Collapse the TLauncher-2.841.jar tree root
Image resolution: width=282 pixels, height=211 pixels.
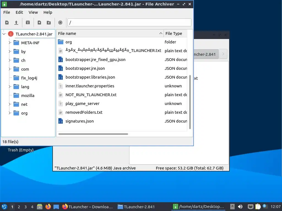click(x=4, y=34)
